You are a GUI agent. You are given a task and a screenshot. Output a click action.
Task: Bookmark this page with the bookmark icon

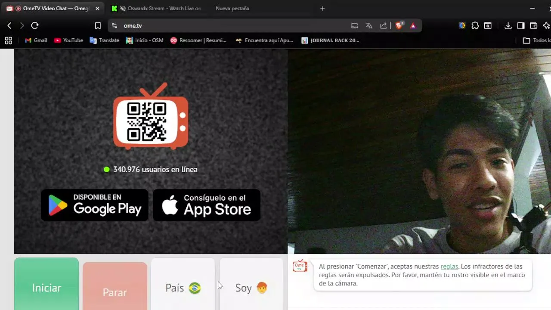coord(98,26)
